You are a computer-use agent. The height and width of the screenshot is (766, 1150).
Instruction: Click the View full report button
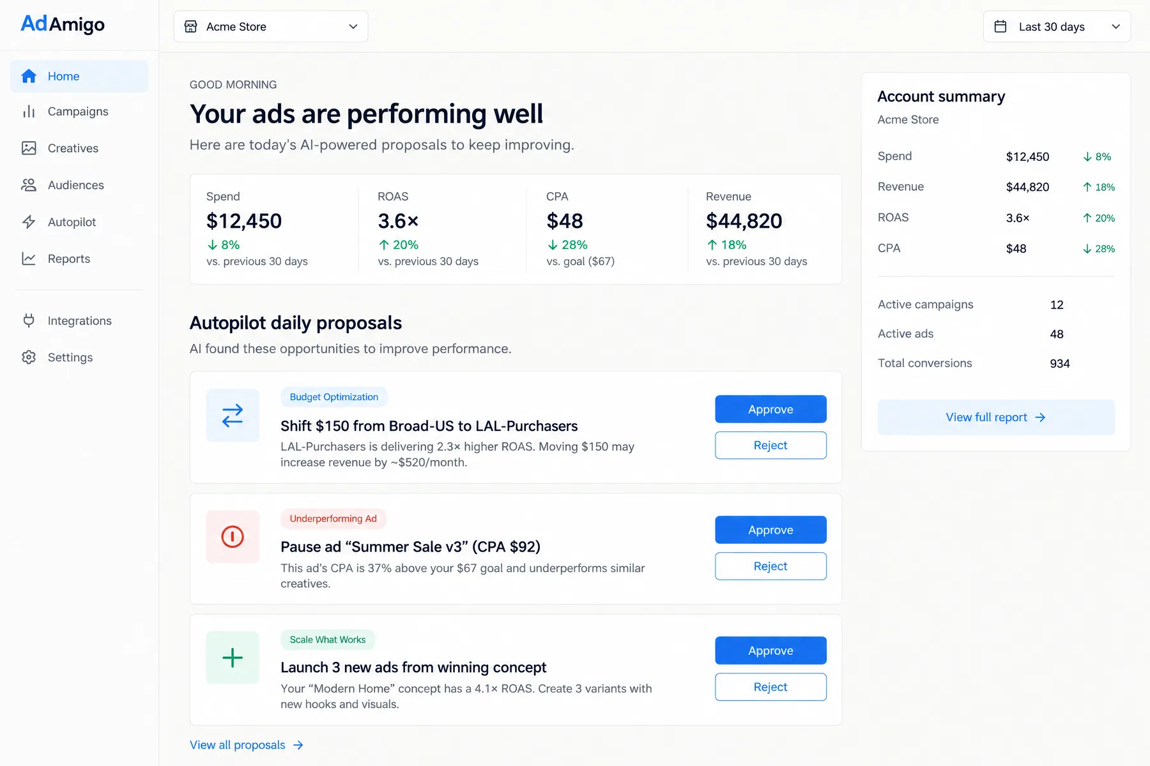click(996, 417)
